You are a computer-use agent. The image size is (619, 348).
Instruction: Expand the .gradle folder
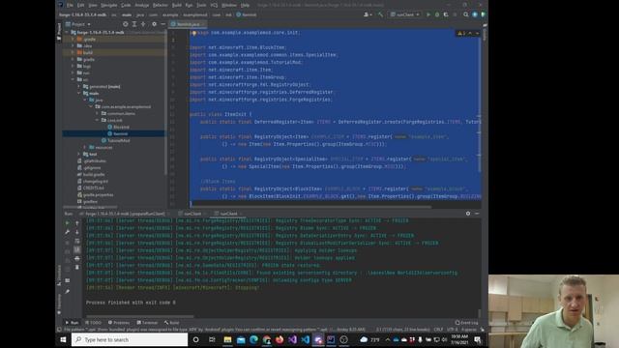73,39
